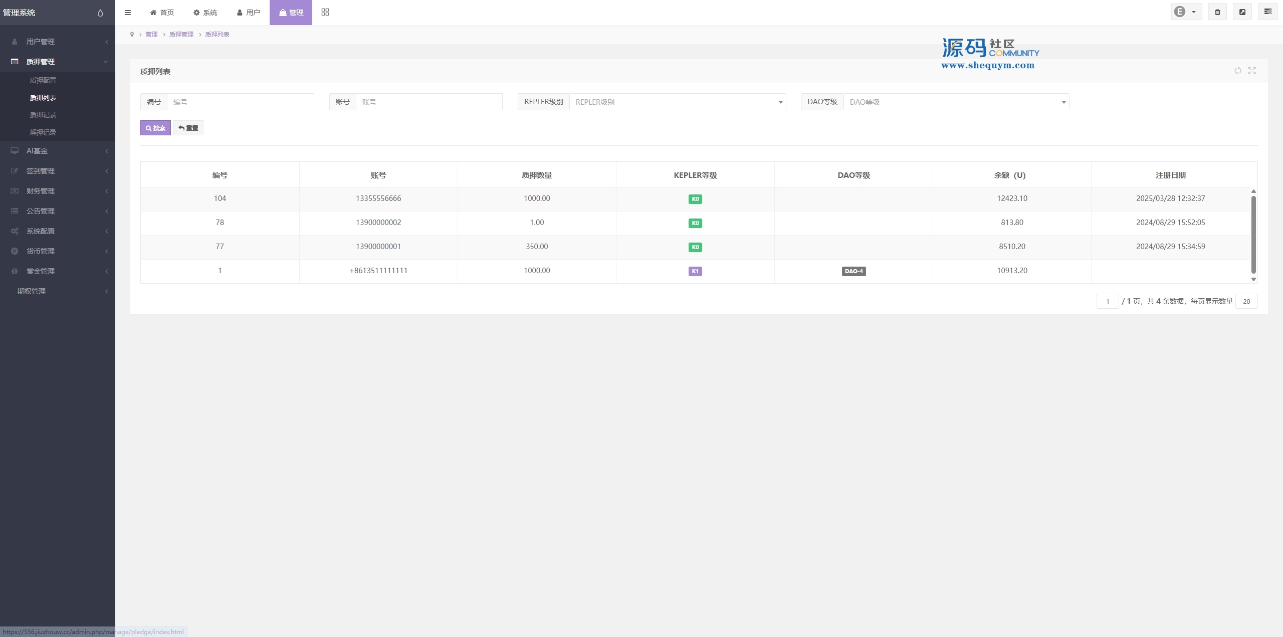Click the panel layout icon at top right
Screen dimensions: 1283x637
[x=1267, y=12]
